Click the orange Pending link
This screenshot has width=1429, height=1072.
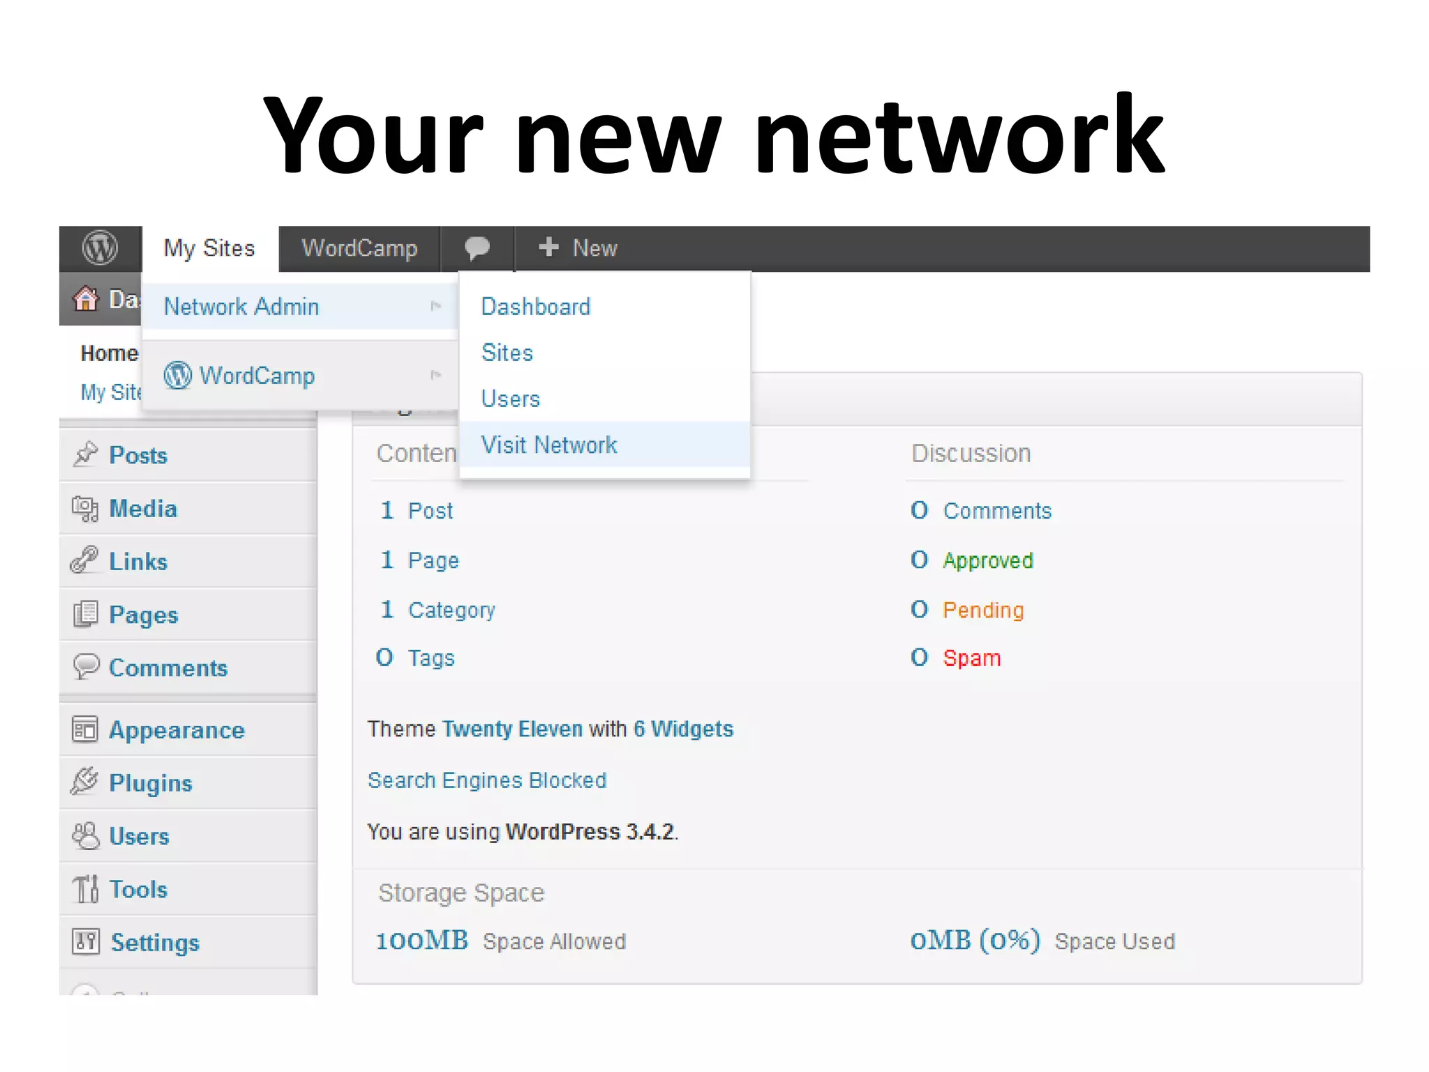[983, 610]
